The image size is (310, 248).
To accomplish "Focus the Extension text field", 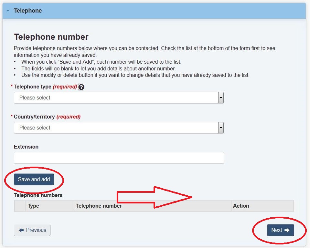I will click(119, 158).
